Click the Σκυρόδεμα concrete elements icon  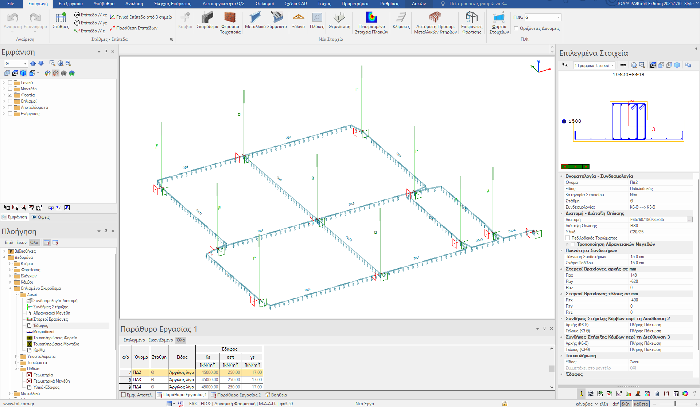[207, 18]
